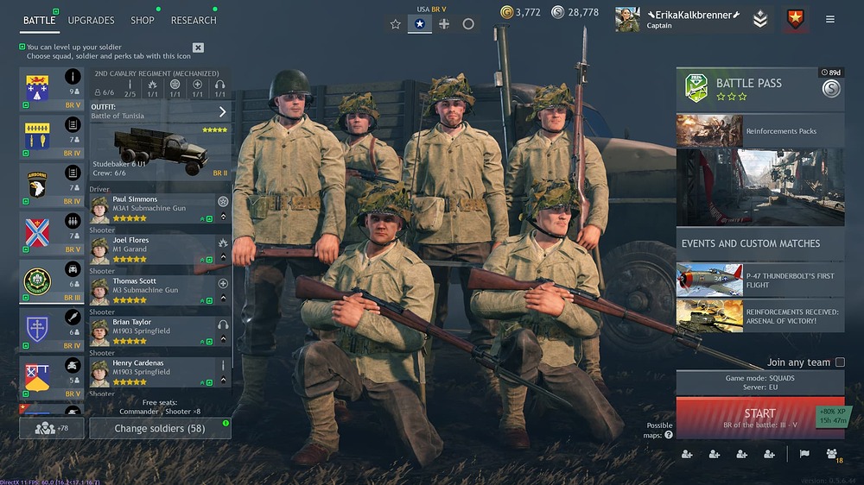
Task: Open P-47 Thunderbolt's First Flight thumbnail
Action: 709,280
